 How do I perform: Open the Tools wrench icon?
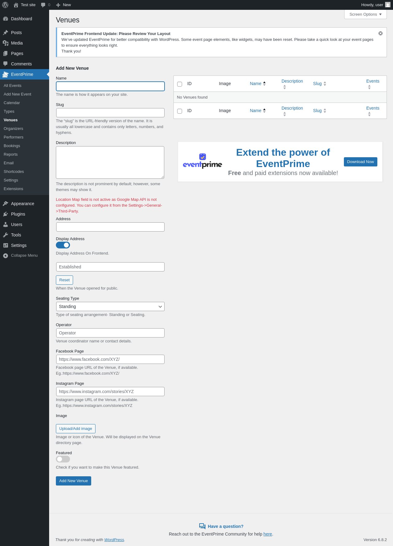click(x=6, y=235)
